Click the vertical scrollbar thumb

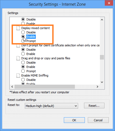pos(102,57)
